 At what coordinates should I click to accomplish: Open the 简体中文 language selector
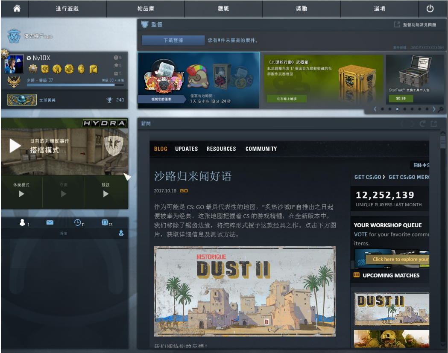click(x=420, y=165)
